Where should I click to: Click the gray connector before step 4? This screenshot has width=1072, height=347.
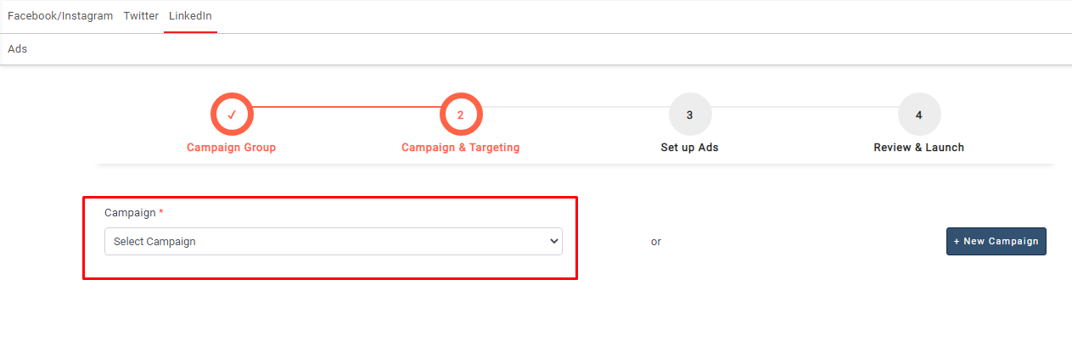pos(805,107)
